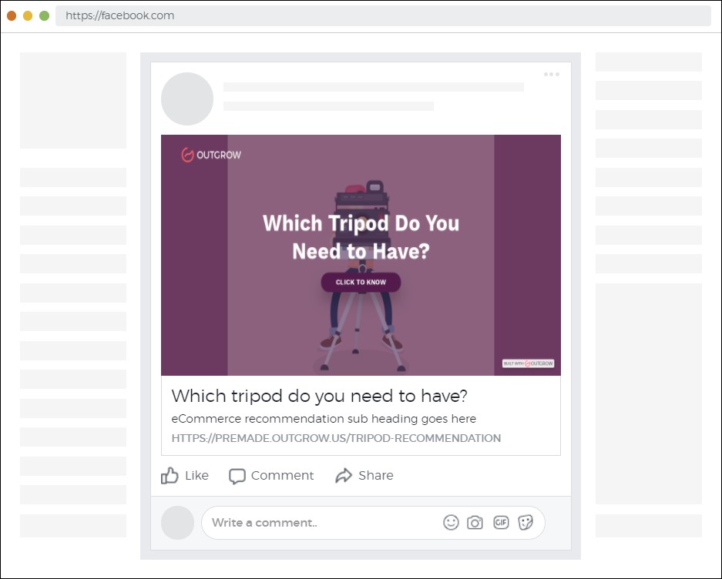Screen dimensions: 722x579
Task: Click the green maximize dot in browser window
Action: coord(44,15)
